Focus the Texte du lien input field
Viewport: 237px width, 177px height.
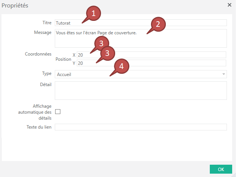[140, 127]
